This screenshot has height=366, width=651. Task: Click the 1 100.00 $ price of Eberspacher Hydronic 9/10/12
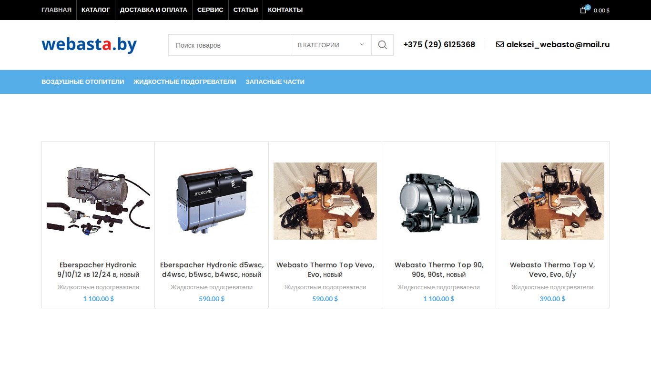click(99, 299)
